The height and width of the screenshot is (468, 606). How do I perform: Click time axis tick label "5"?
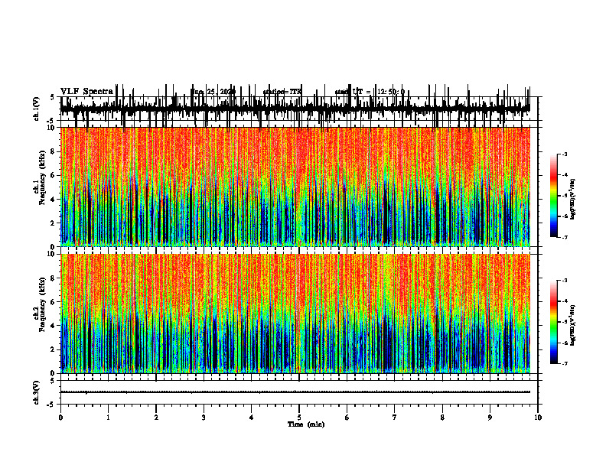pyautogui.click(x=299, y=418)
